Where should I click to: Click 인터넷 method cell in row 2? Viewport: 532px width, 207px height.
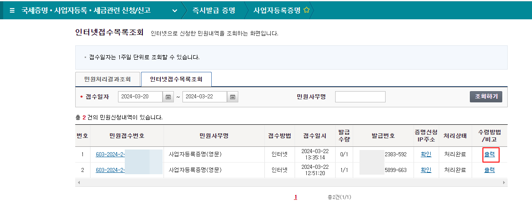(x=280, y=170)
